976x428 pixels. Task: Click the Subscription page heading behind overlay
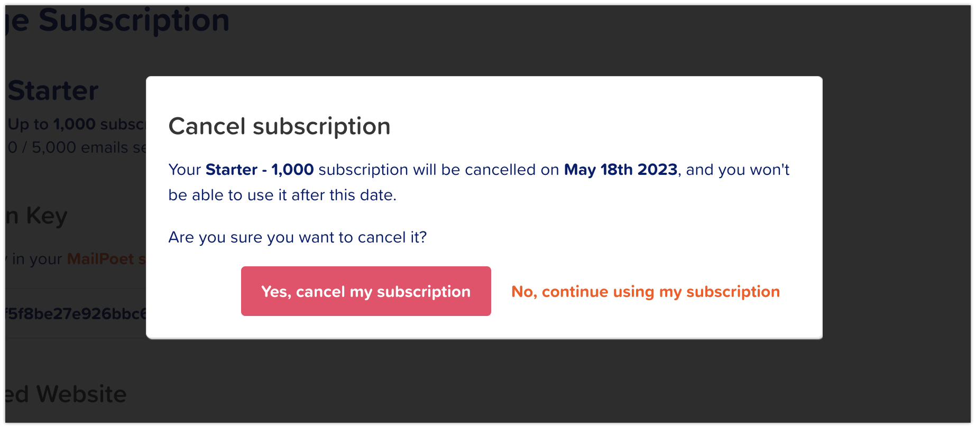[x=118, y=21]
